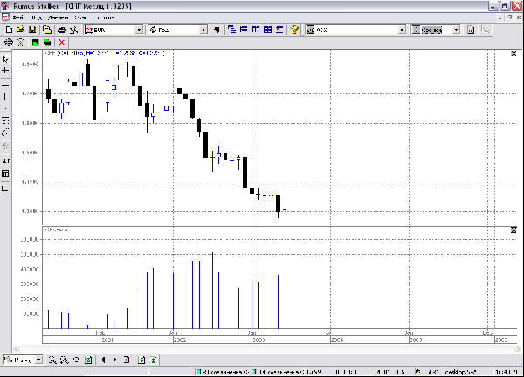Click the red X delete icon

click(x=61, y=43)
